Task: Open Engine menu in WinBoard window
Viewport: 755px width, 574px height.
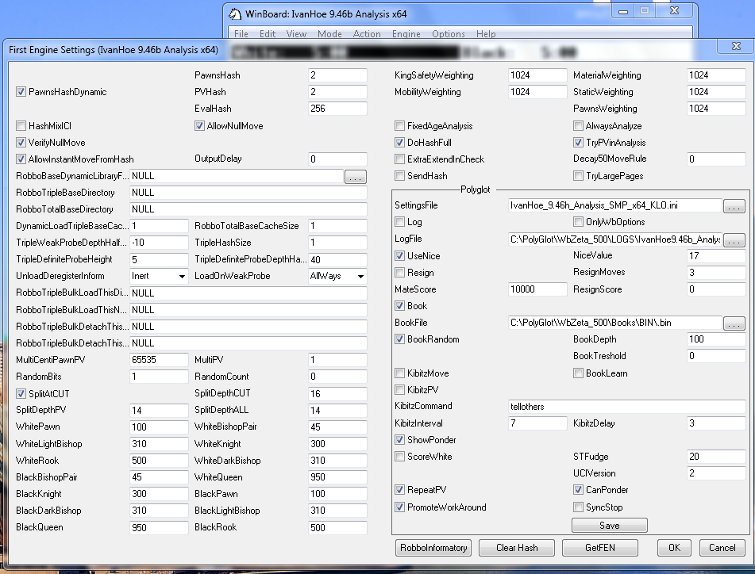Action: 406,33
